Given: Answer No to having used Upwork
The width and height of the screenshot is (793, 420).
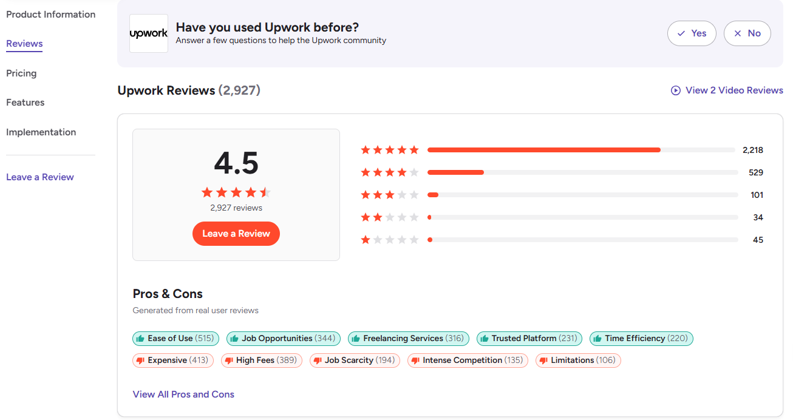Looking at the screenshot, I should [747, 33].
